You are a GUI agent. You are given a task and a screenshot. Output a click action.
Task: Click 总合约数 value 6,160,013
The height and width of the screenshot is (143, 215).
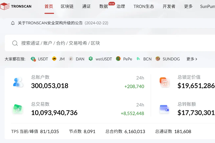(x=135, y=131)
